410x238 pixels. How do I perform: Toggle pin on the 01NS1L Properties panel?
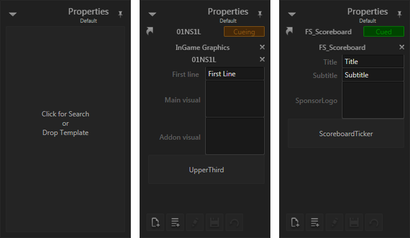coord(260,14)
